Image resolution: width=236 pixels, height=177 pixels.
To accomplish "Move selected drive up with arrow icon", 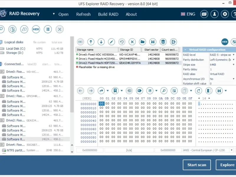I will [x=91, y=42].
